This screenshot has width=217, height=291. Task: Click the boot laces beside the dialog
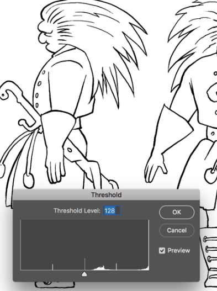209,250
